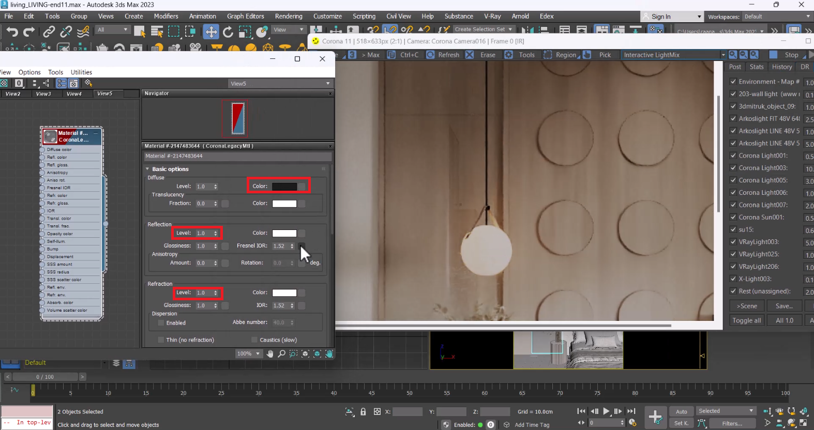Click the Select and Place tool
Viewport: 814px width, 430px height.
coord(262,32)
